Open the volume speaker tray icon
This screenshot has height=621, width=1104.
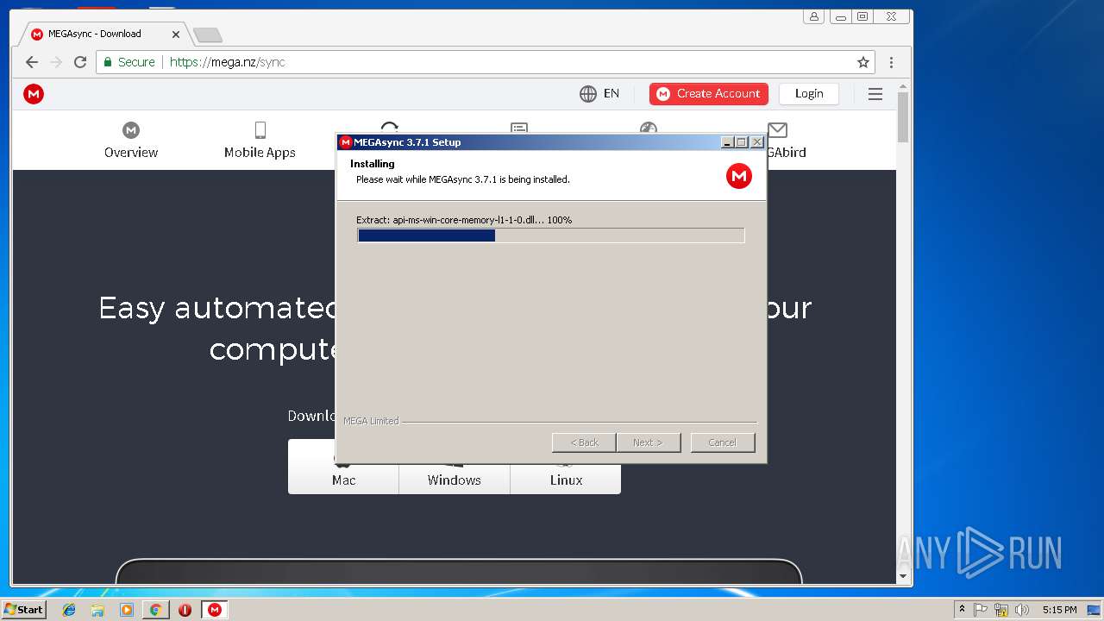coord(1022,610)
